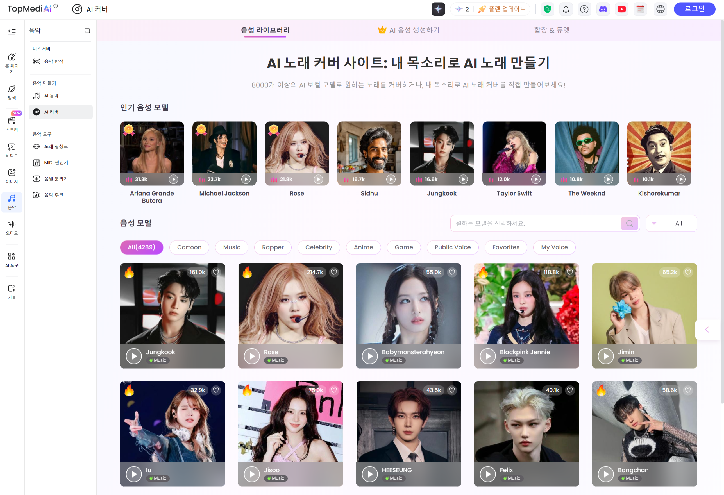Favorite the Jisoo card heart
The image size is (724, 495).
(x=334, y=390)
